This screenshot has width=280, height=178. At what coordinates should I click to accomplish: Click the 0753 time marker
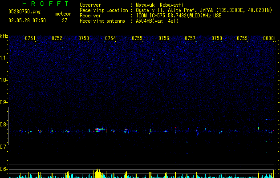(84, 38)
